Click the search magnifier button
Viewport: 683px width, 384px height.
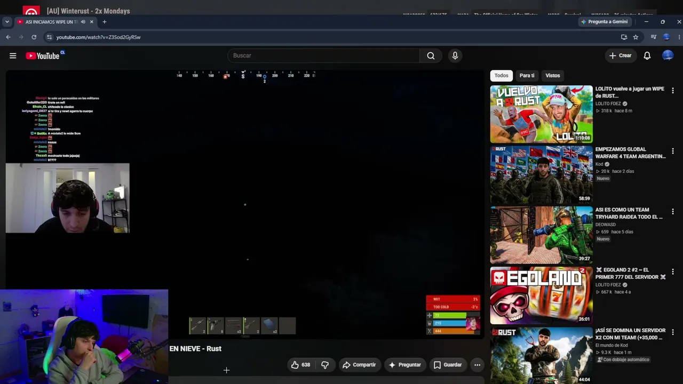(431, 55)
